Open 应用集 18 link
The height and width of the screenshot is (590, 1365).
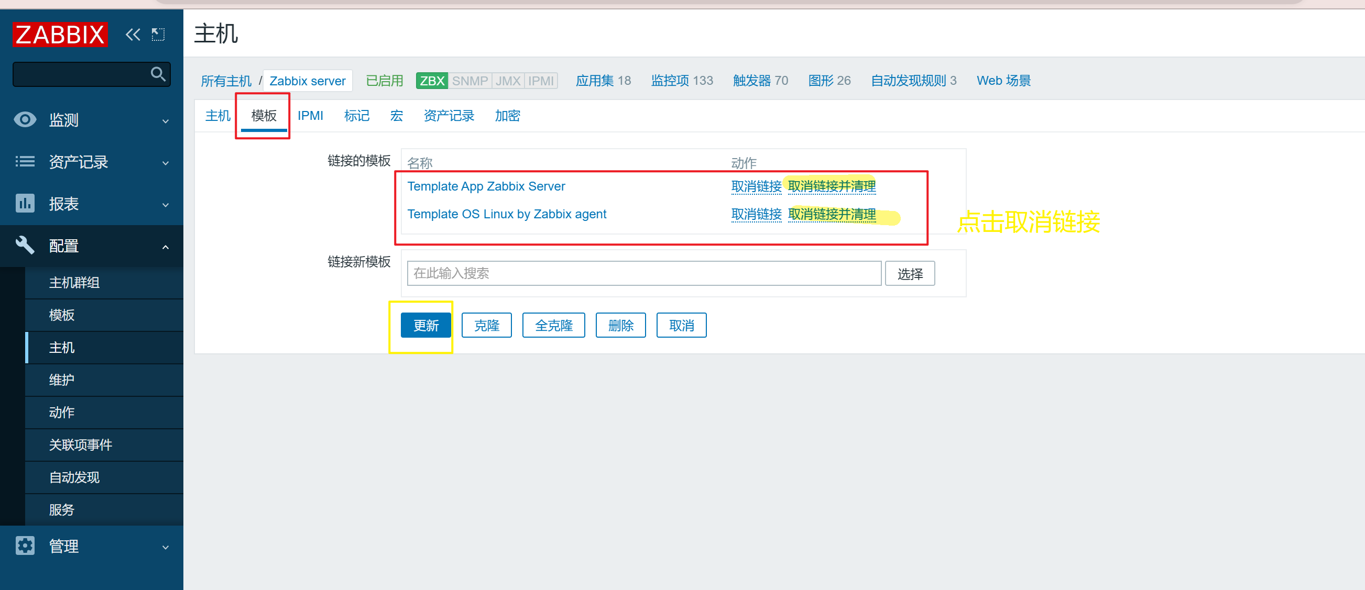(x=603, y=81)
